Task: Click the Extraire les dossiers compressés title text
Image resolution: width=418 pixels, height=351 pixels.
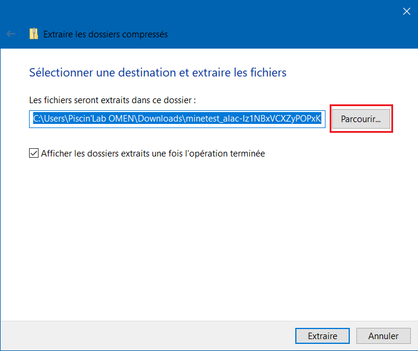Action: 106,34
